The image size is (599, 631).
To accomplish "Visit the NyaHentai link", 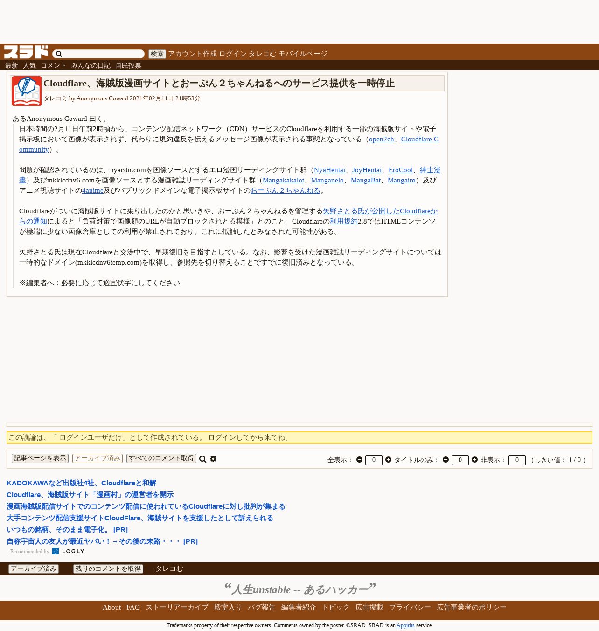I will [x=329, y=170].
